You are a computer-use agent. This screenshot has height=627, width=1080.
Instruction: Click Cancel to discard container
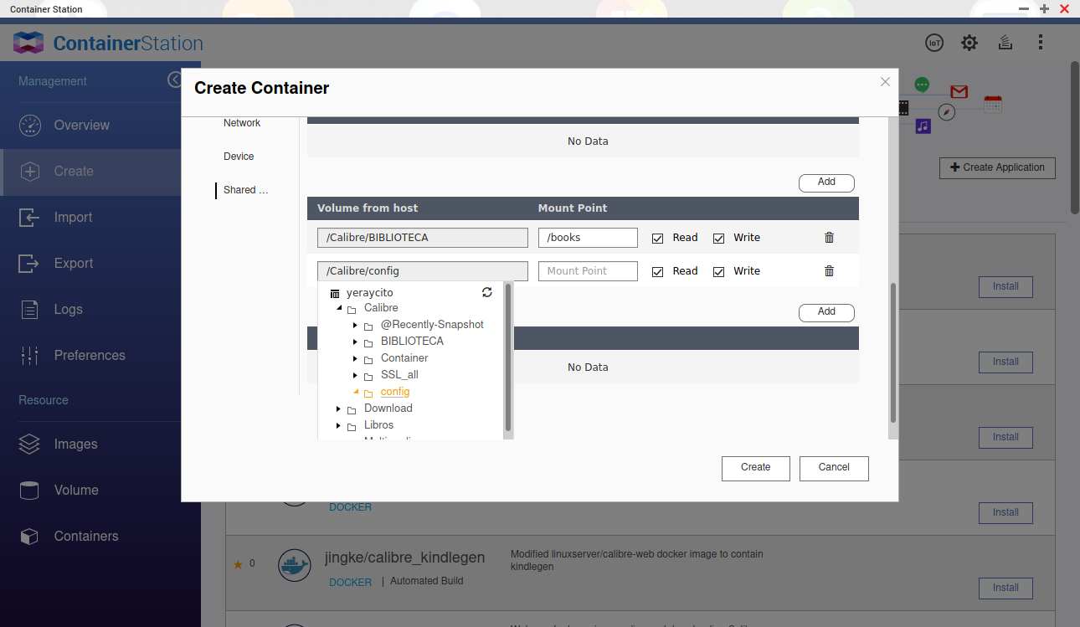coord(833,468)
